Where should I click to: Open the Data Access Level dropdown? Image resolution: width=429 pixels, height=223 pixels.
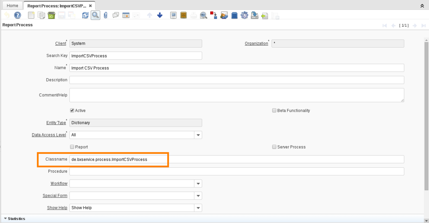[x=198, y=135]
